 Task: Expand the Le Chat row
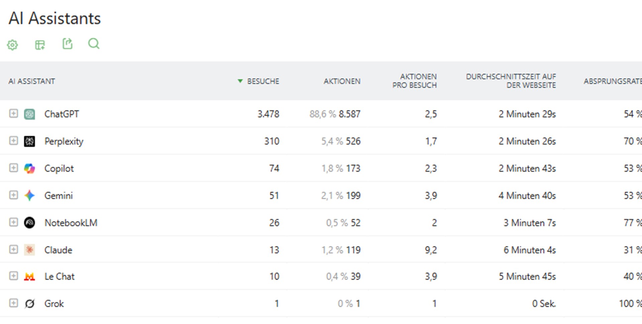[x=13, y=276]
